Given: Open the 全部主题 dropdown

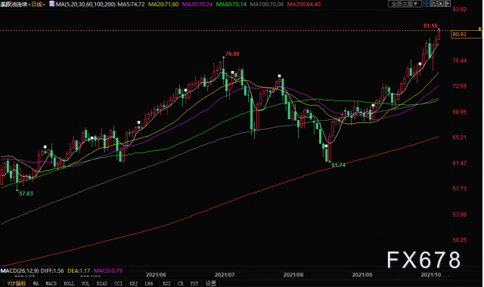Looking at the screenshot, I should (x=405, y=4).
